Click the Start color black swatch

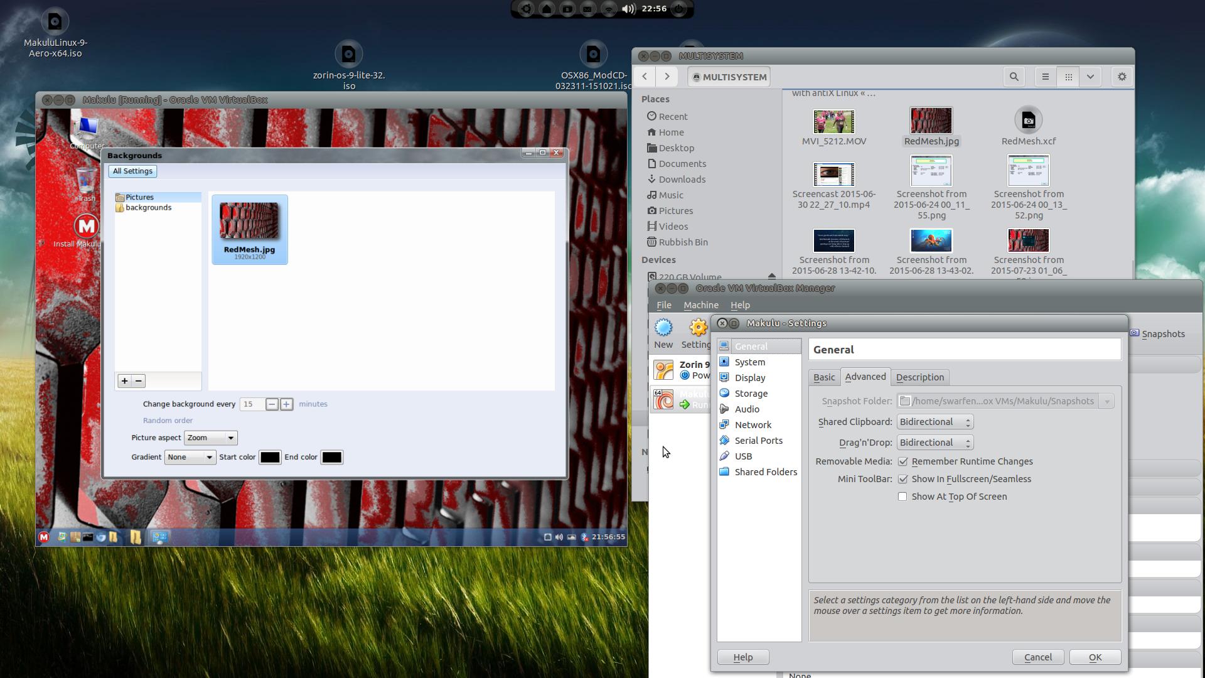pyautogui.click(x=270, y=458)
